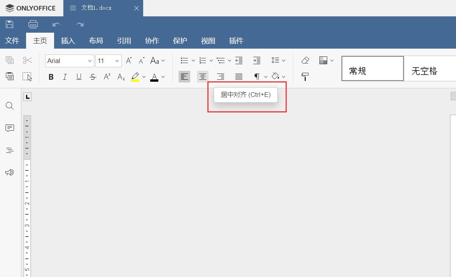
Task: Open the highlight color swatch menu
Action: [144, 77]
